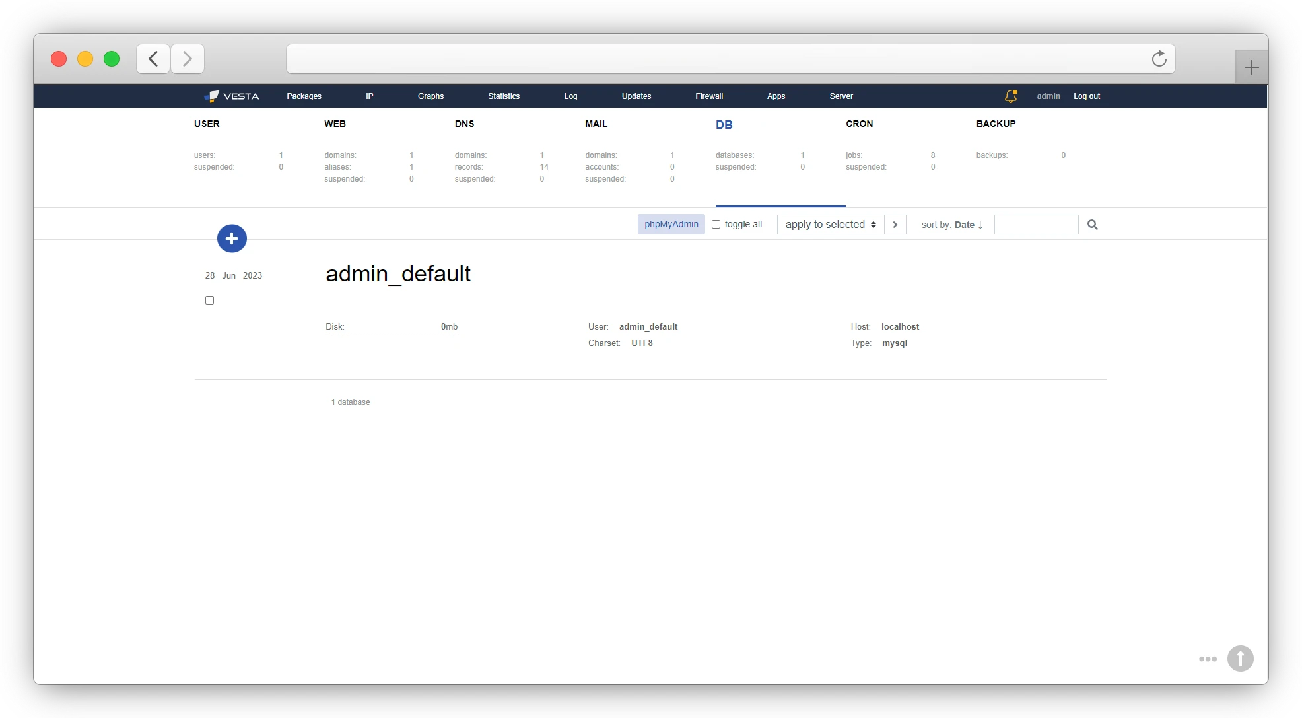Image resolution: width=1302 pixels, height=718 pixels.
Task: Log out of the admin account
Action: coord(1087,96)
